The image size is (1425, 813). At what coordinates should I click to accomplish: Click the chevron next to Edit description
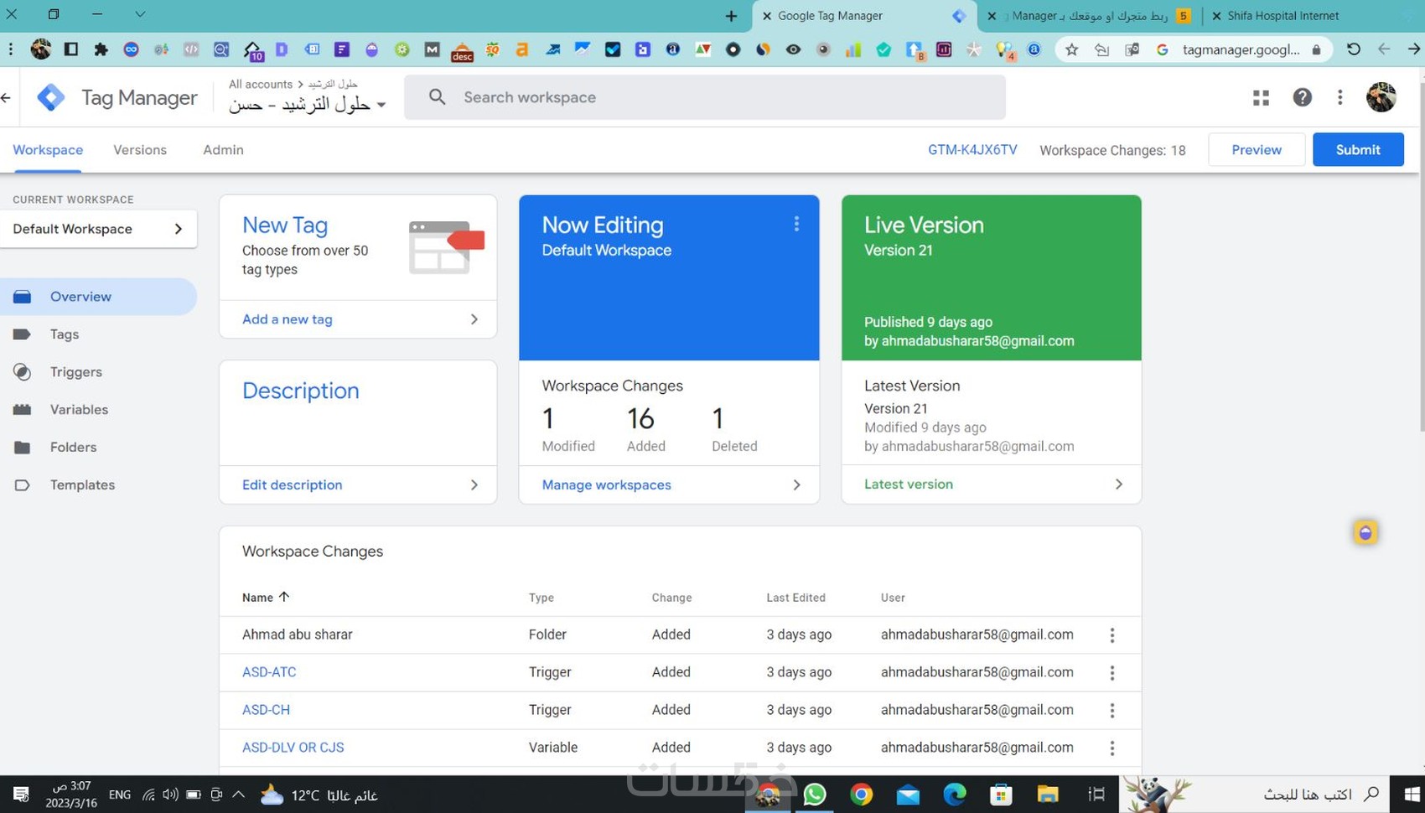(x=474, y=484)
